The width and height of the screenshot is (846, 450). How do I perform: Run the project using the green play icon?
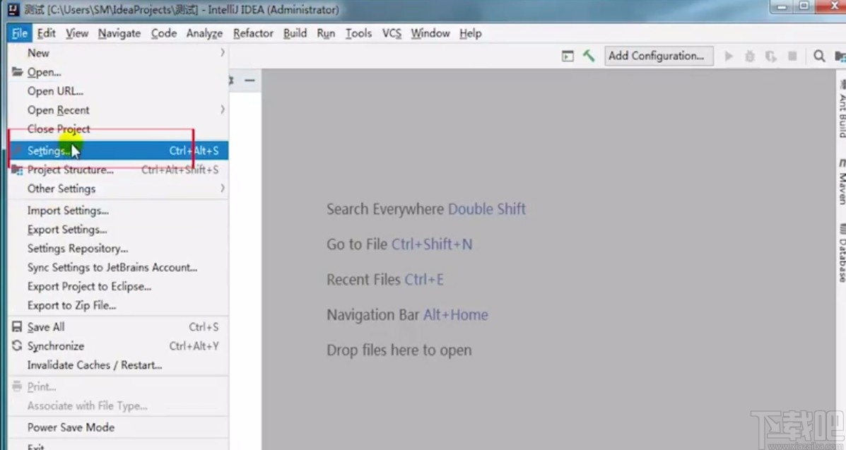(729, 56)
